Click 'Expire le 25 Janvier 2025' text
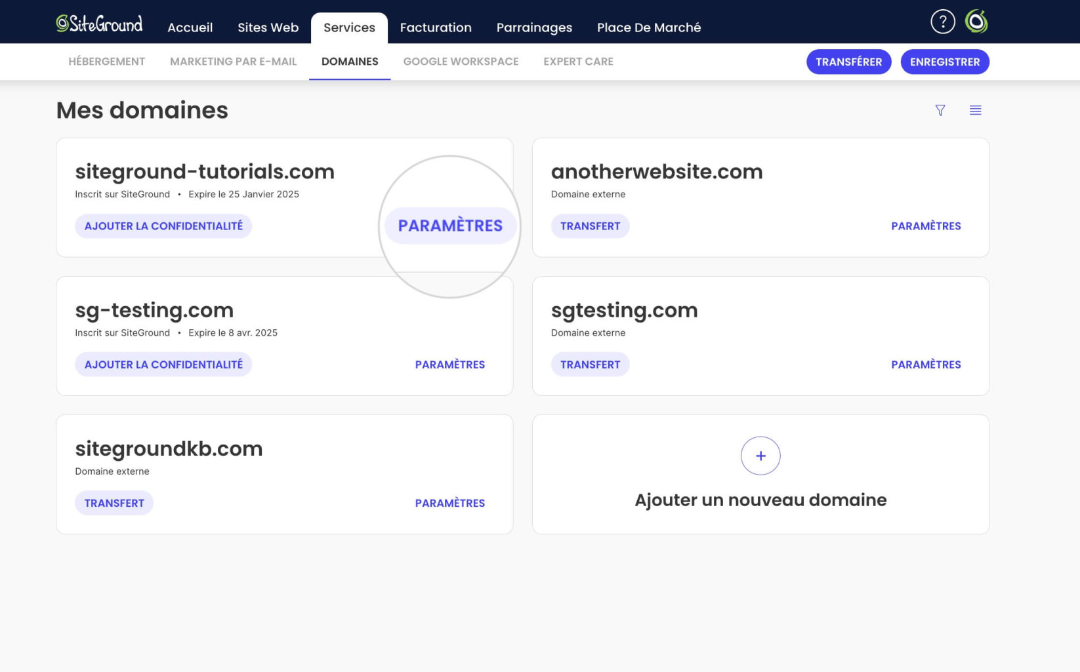Image resolution: width=1080 pixels, height=672 pixels. [243, 194]
